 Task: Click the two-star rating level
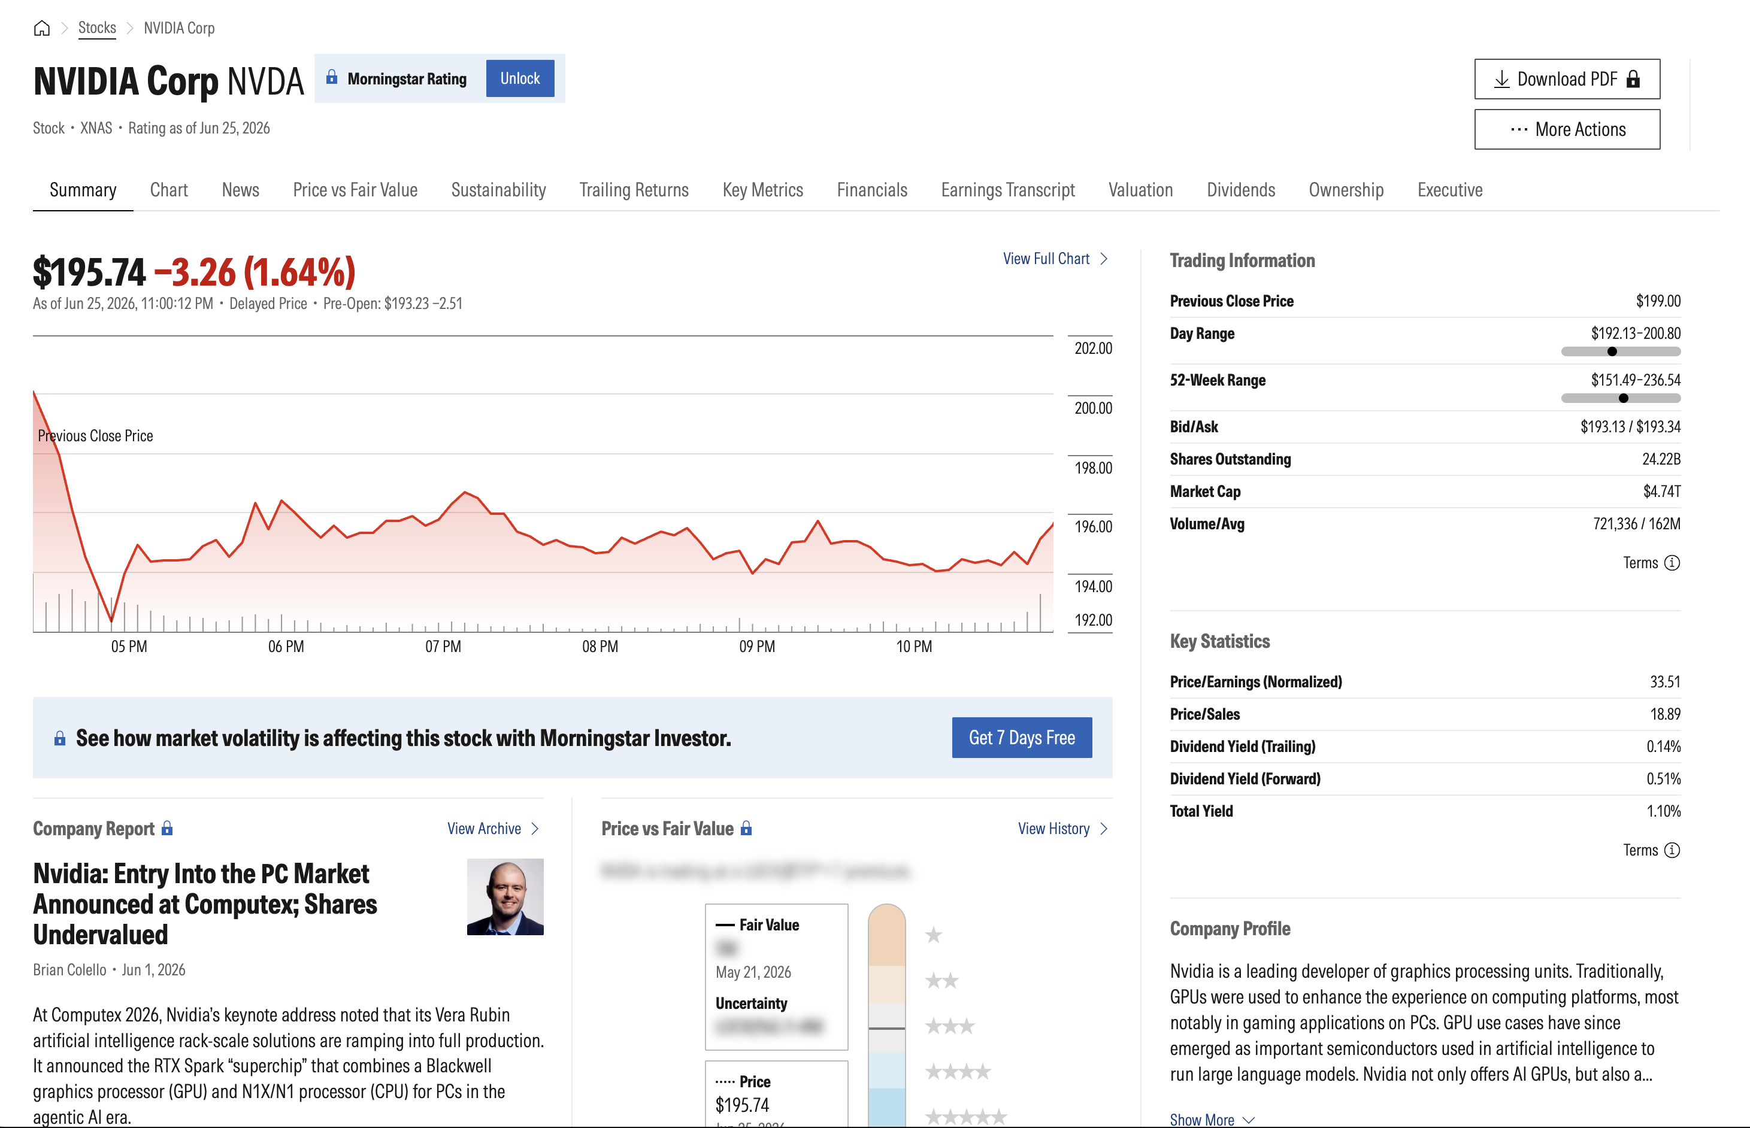click(x=941, y=981)
